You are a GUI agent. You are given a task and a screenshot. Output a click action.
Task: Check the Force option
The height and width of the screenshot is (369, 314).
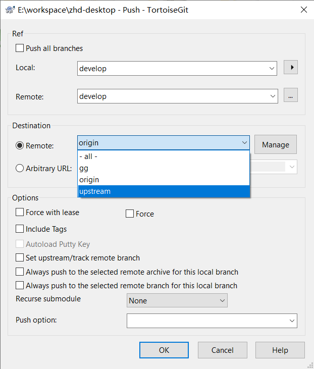click(x=130, y=214)
